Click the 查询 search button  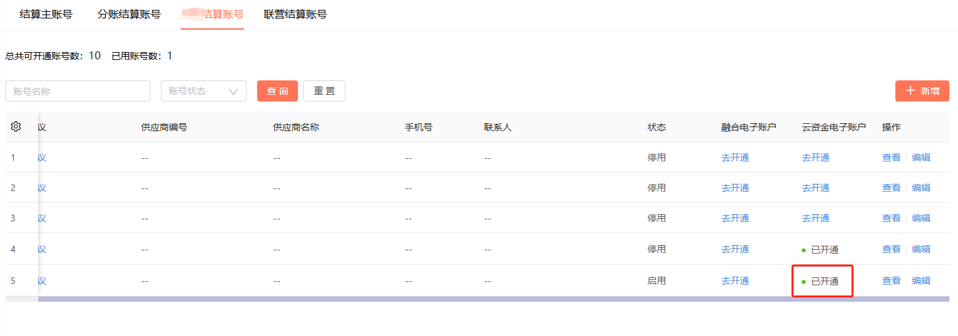point(278,91)
